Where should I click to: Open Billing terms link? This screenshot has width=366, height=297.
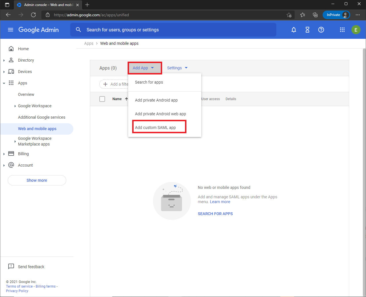pyautogui.click(x=46, y=286)
